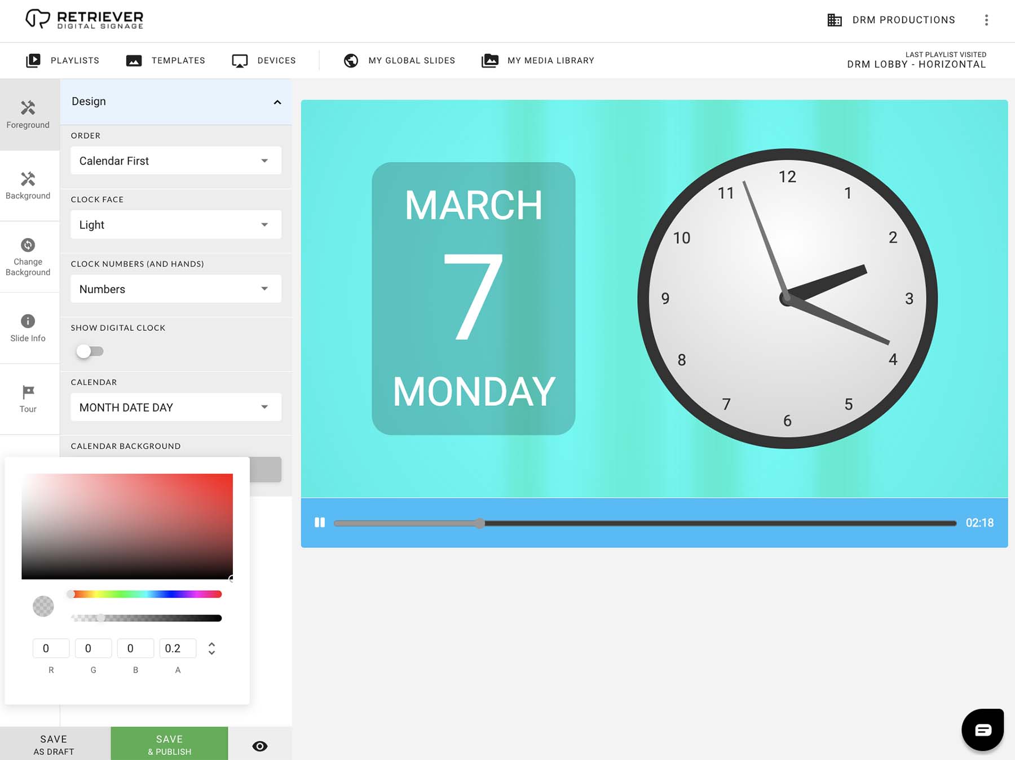This screenshot has width=1015, height=760.
Task: Open the Foreground tools panel
Action: (x=28, y=114)
